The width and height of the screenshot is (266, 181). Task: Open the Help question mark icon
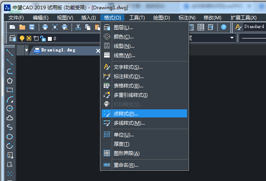coord(223,27)
